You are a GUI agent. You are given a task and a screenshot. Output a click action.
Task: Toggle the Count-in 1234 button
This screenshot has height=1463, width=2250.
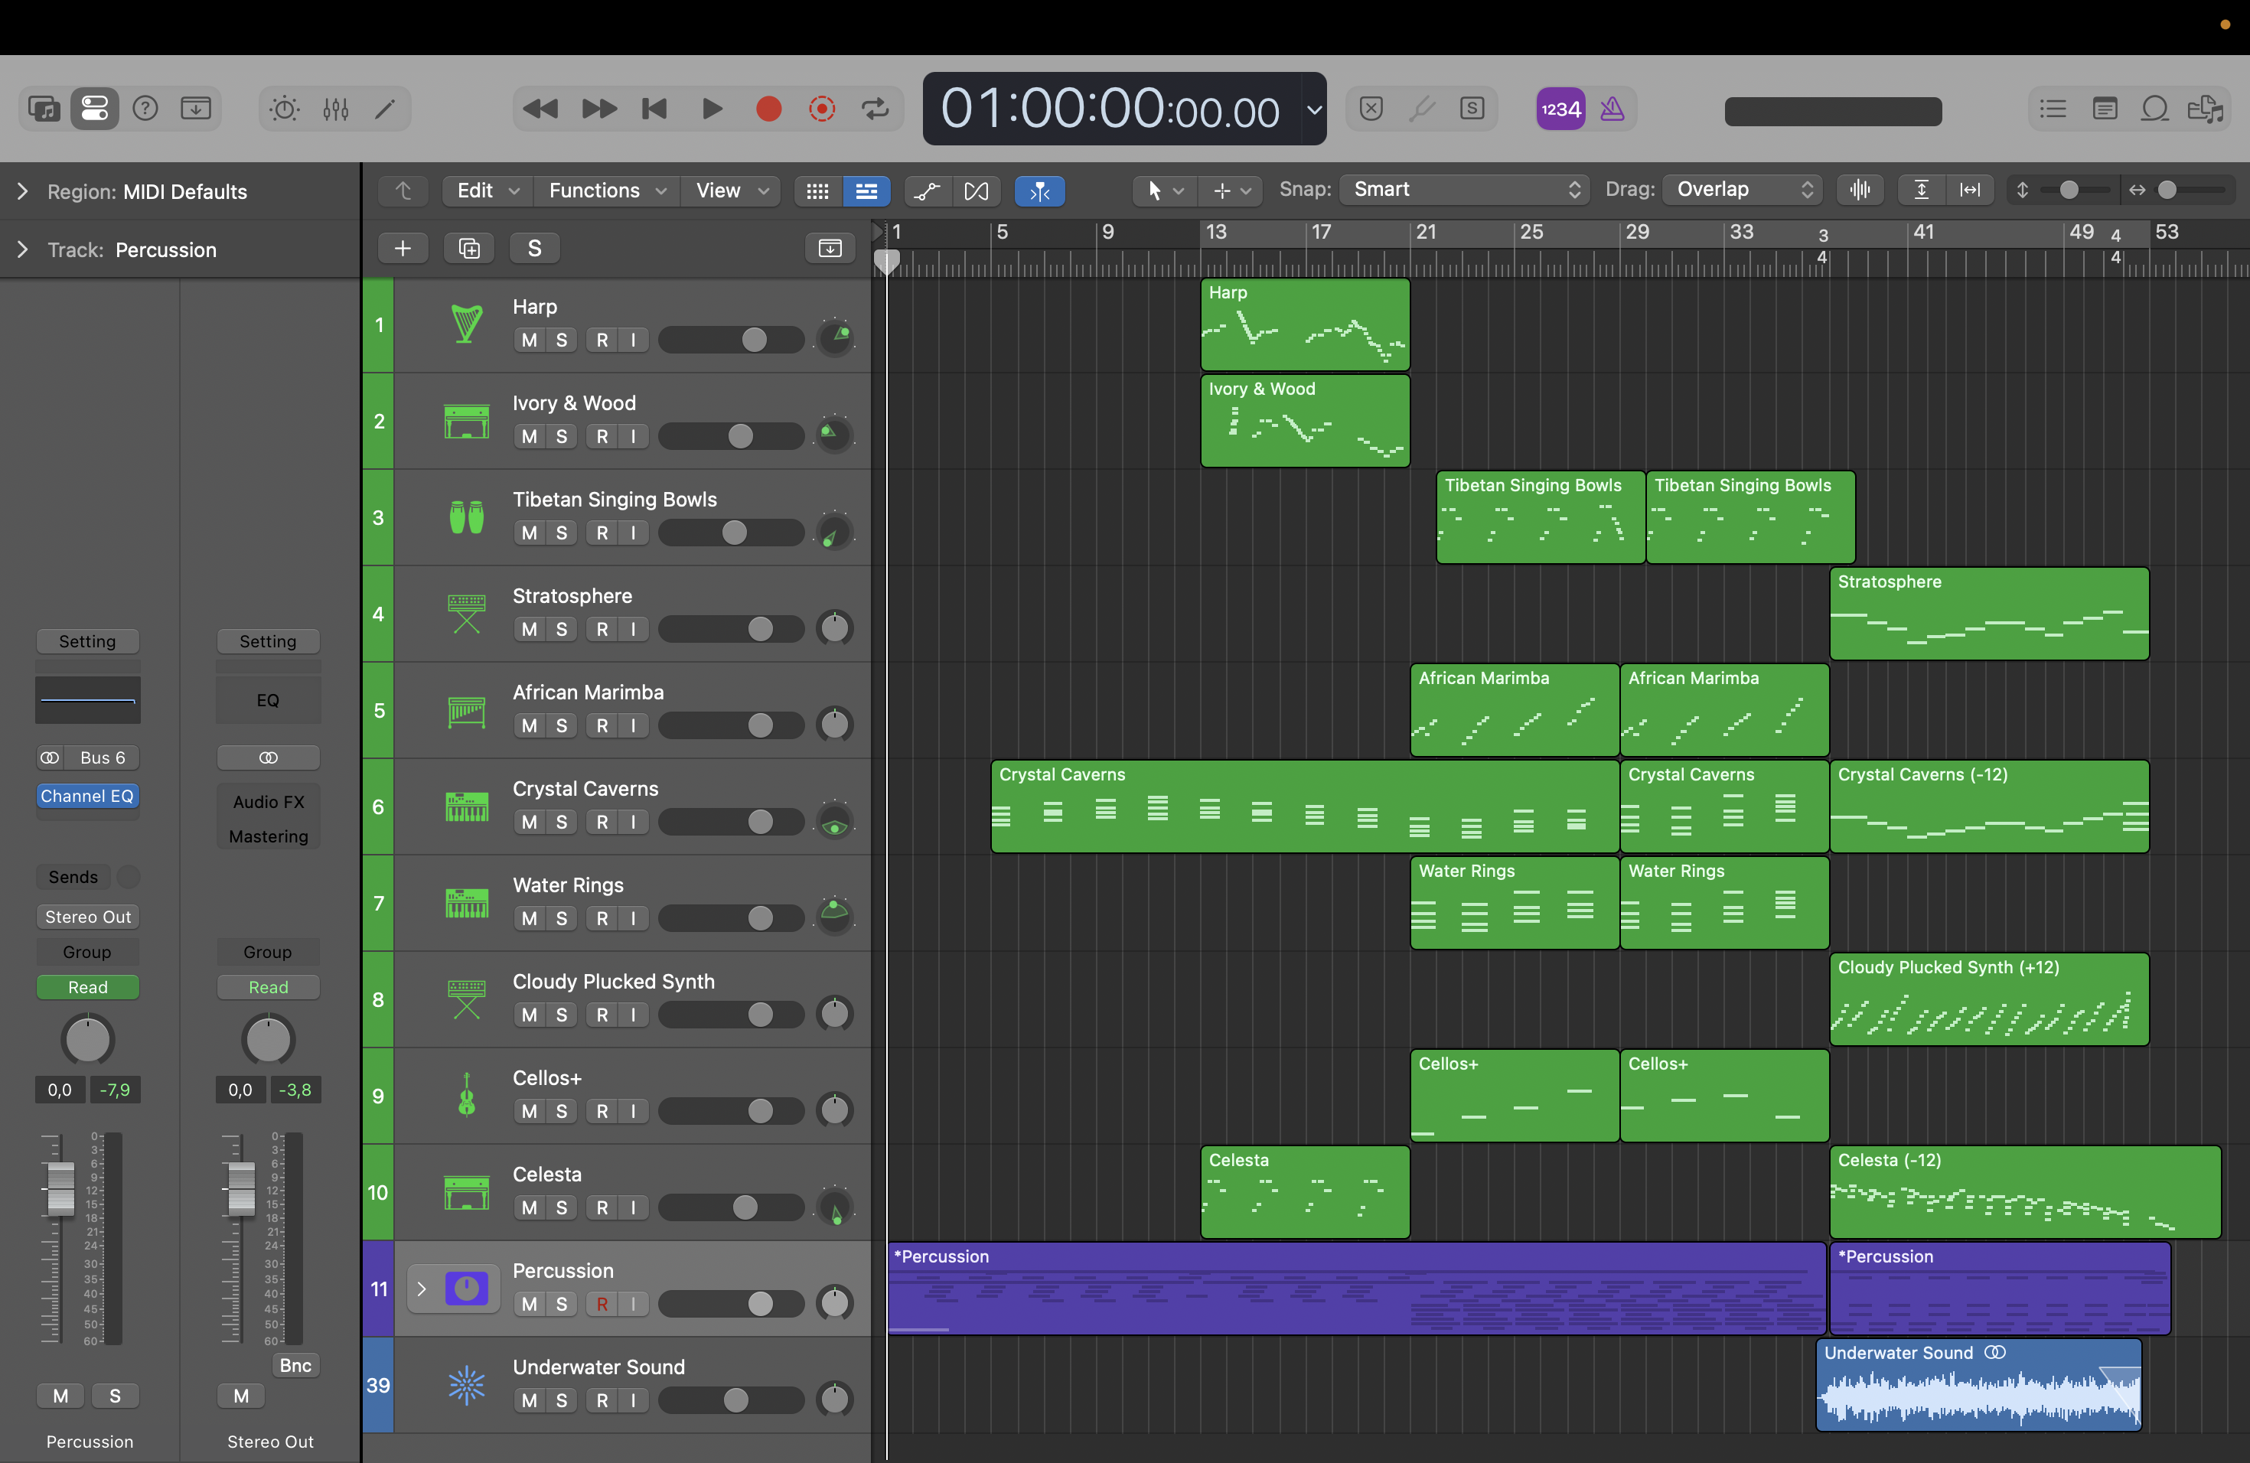pyautogui.click(x=1560, y=109)
